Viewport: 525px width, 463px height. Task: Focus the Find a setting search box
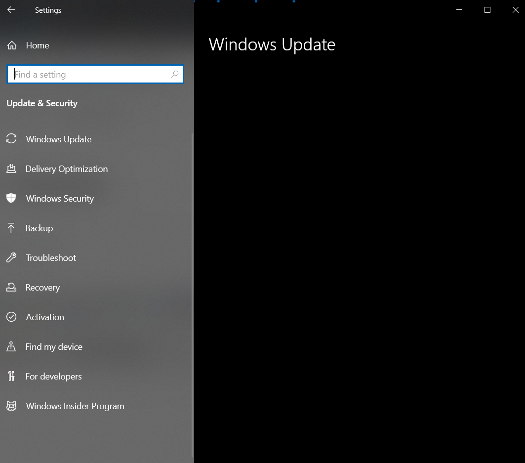point(95,74)
